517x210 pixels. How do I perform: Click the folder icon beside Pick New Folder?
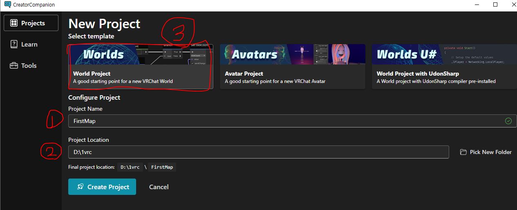tap(463, 152)
